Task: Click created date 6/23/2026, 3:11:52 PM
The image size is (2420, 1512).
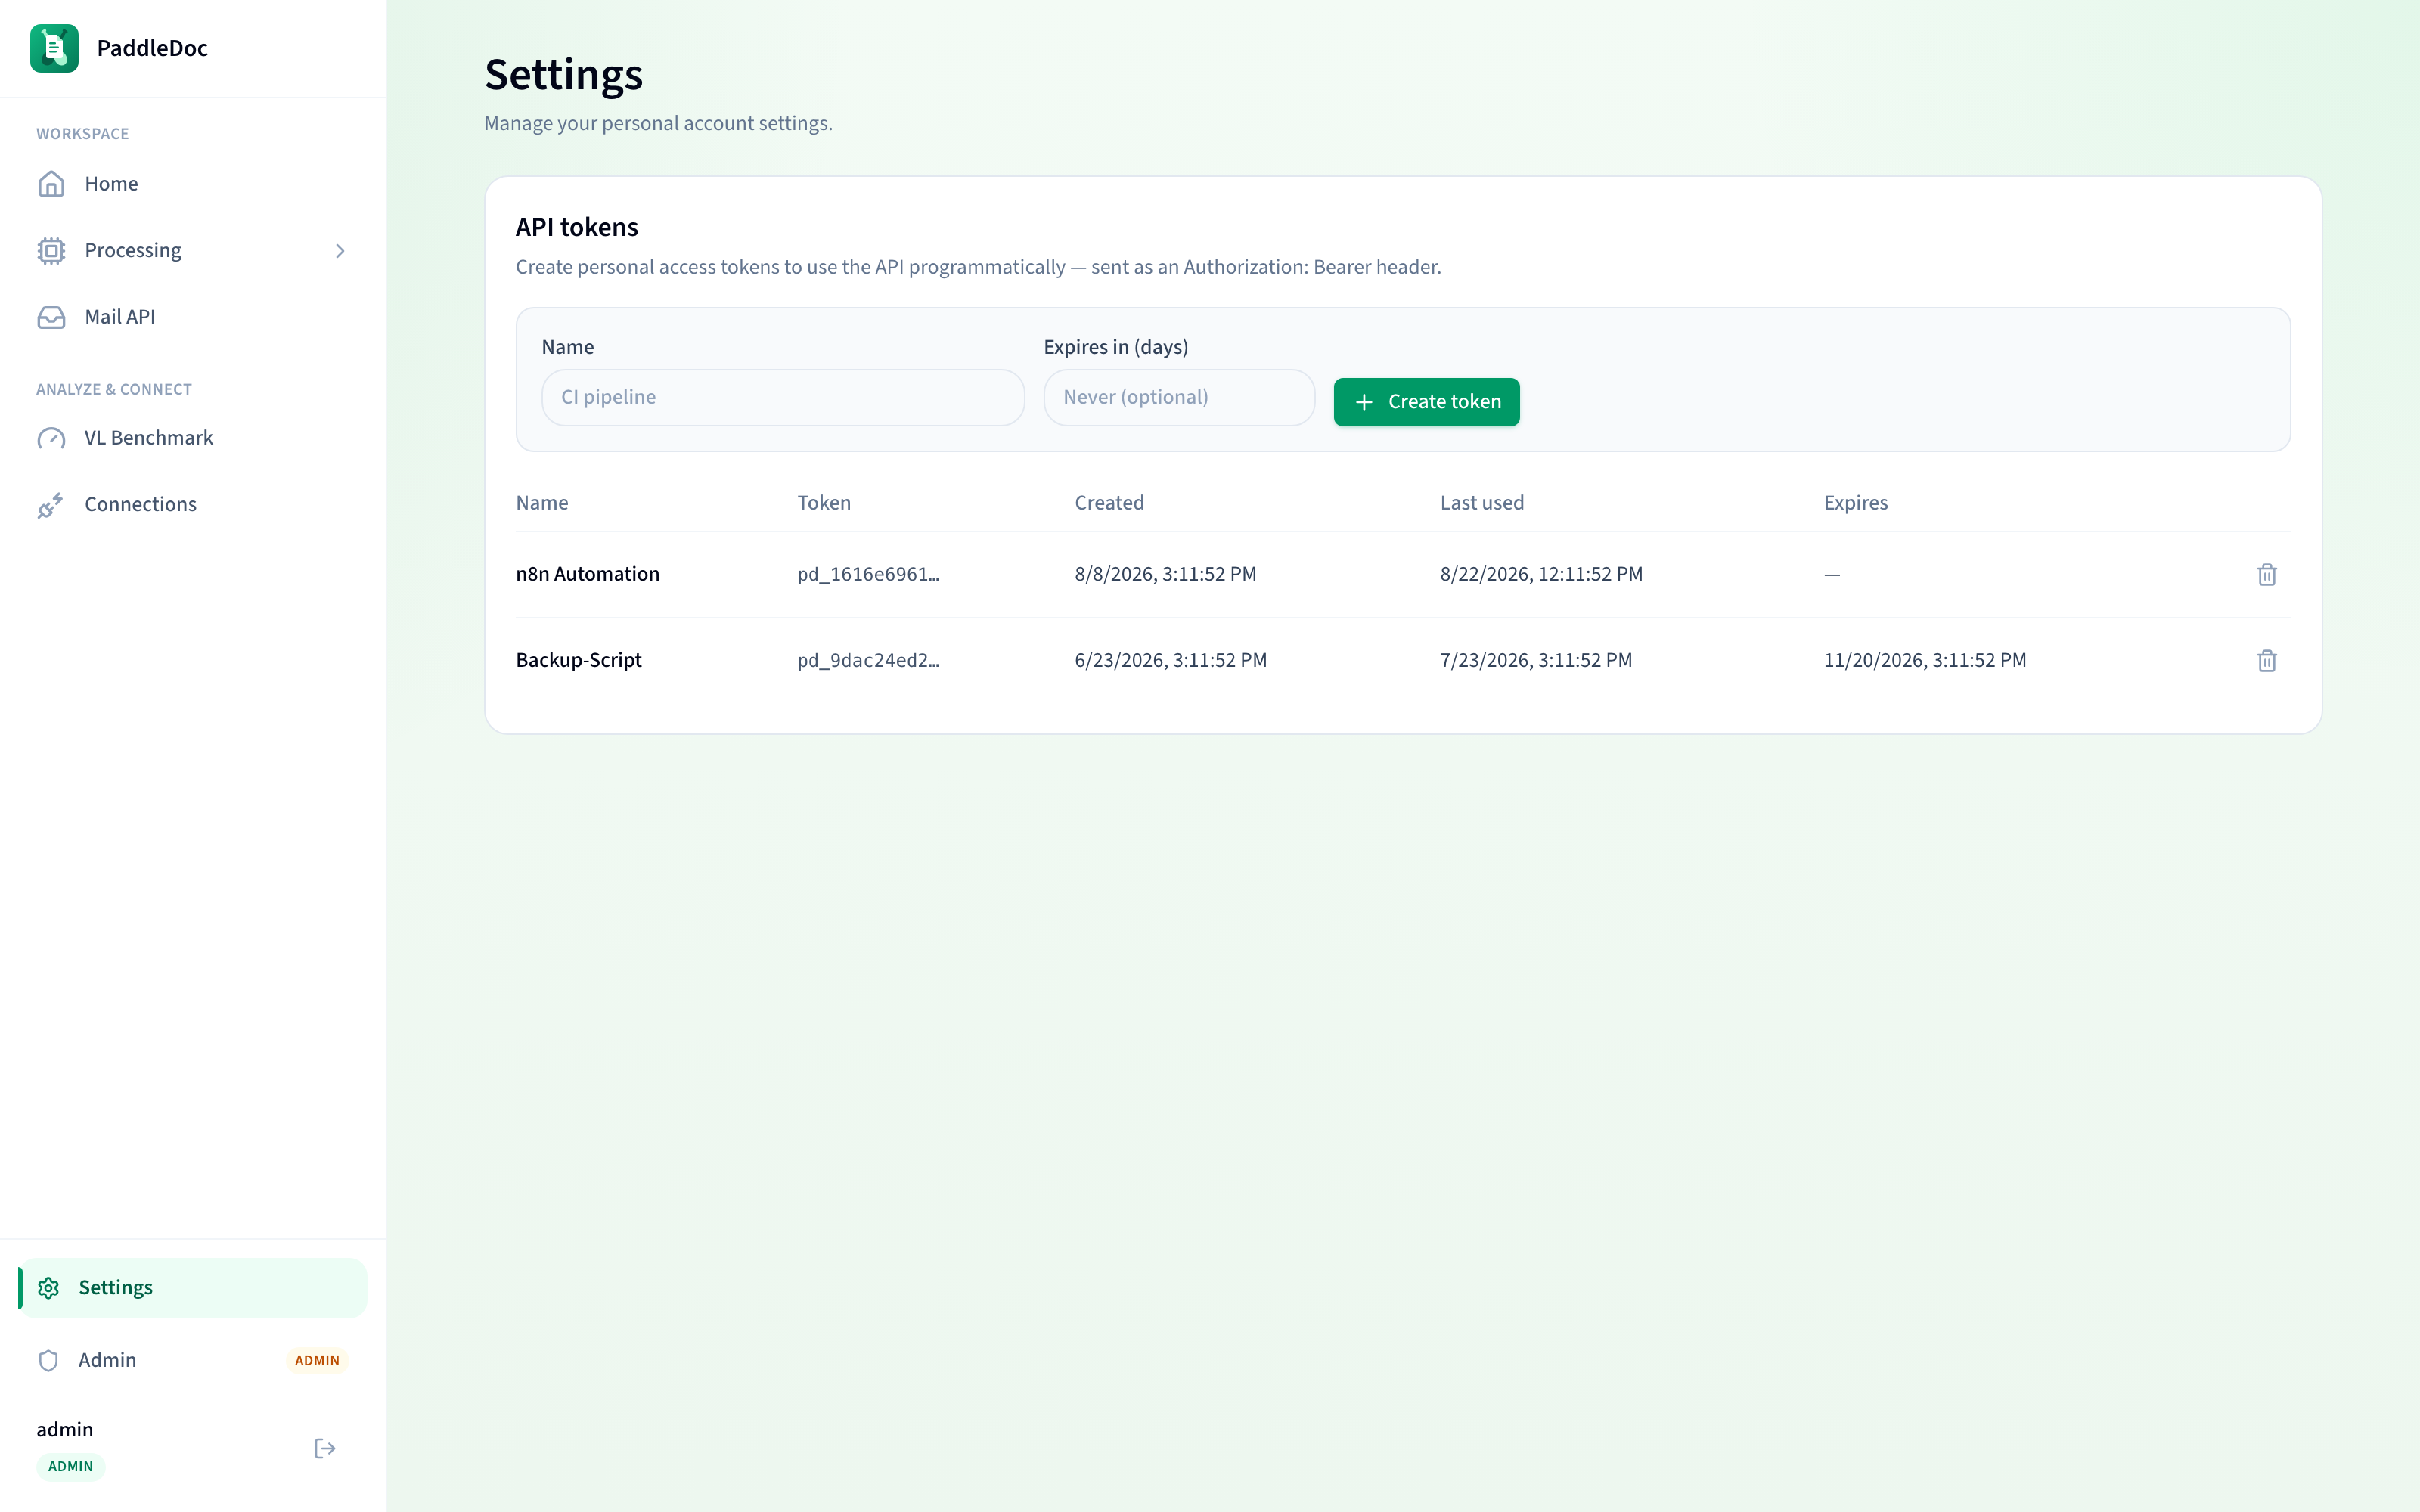Action: coord(1171,660)
